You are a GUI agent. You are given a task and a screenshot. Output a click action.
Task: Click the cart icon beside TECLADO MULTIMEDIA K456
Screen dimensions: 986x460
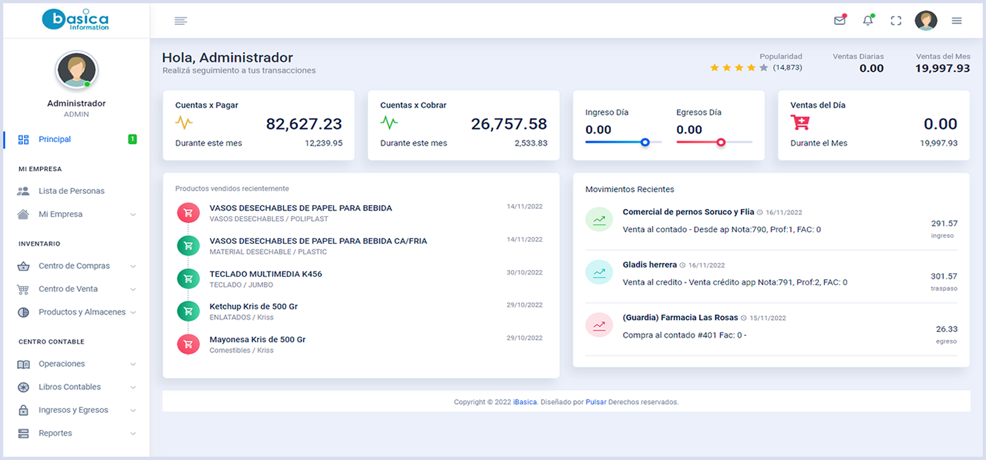tap(188, 279)
